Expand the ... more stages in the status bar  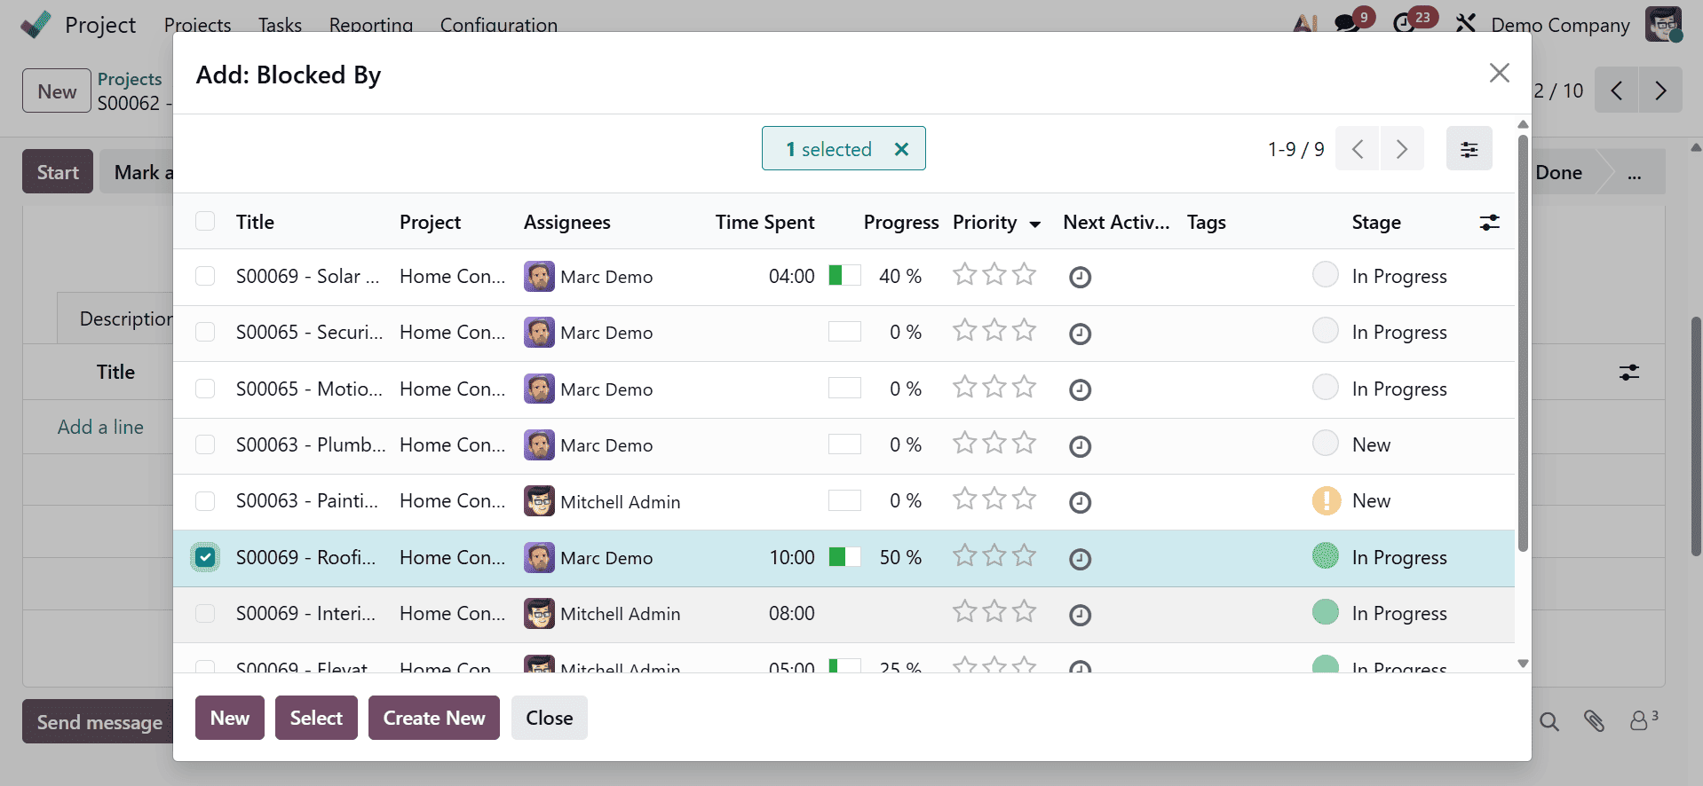click(1634, 173)
